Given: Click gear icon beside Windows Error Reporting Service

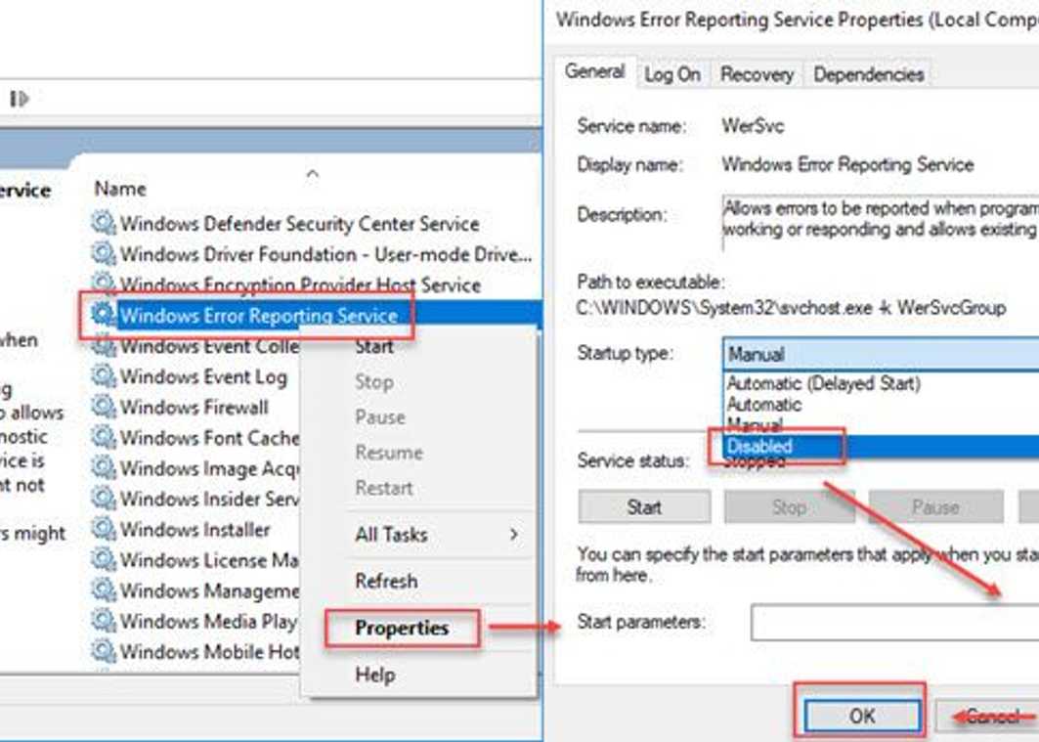Looking at the screenshot, I should pos(104,314).
